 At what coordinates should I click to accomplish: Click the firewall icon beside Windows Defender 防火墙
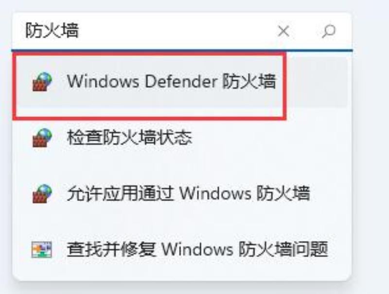point(42,82)
